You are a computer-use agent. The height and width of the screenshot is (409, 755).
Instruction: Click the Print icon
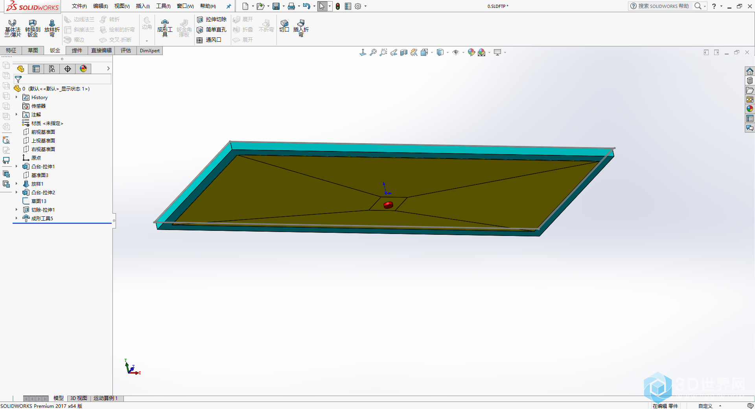[x=291, y=6]
